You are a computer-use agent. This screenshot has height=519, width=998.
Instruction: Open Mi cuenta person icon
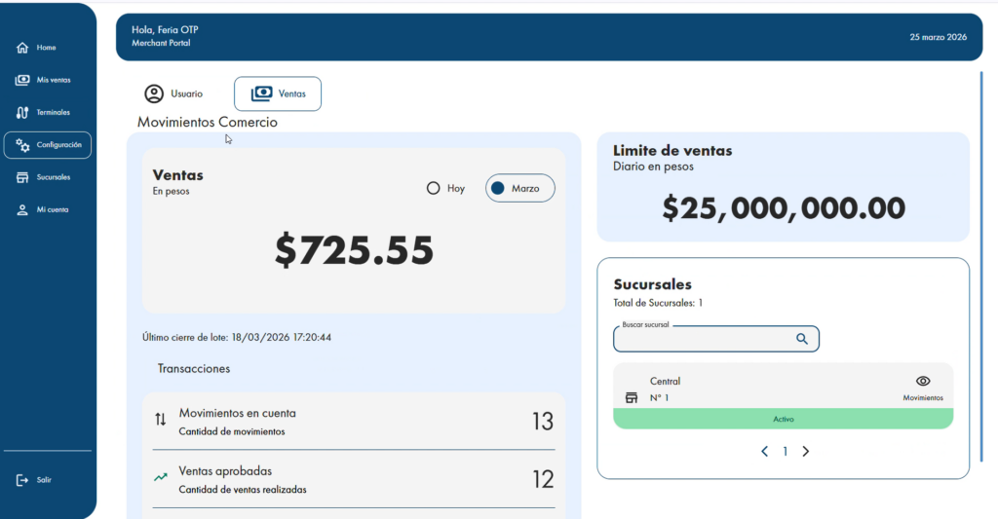(x=22, y=210)
